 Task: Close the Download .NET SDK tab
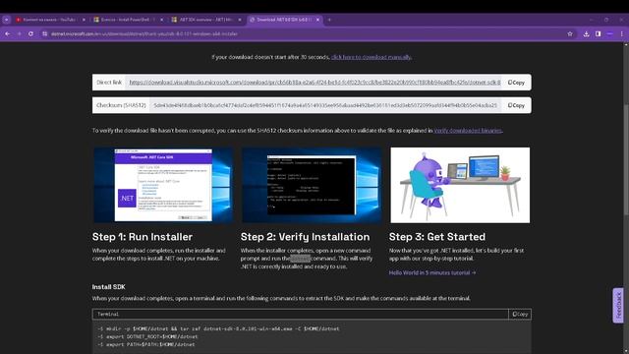[x=317, y=20]
